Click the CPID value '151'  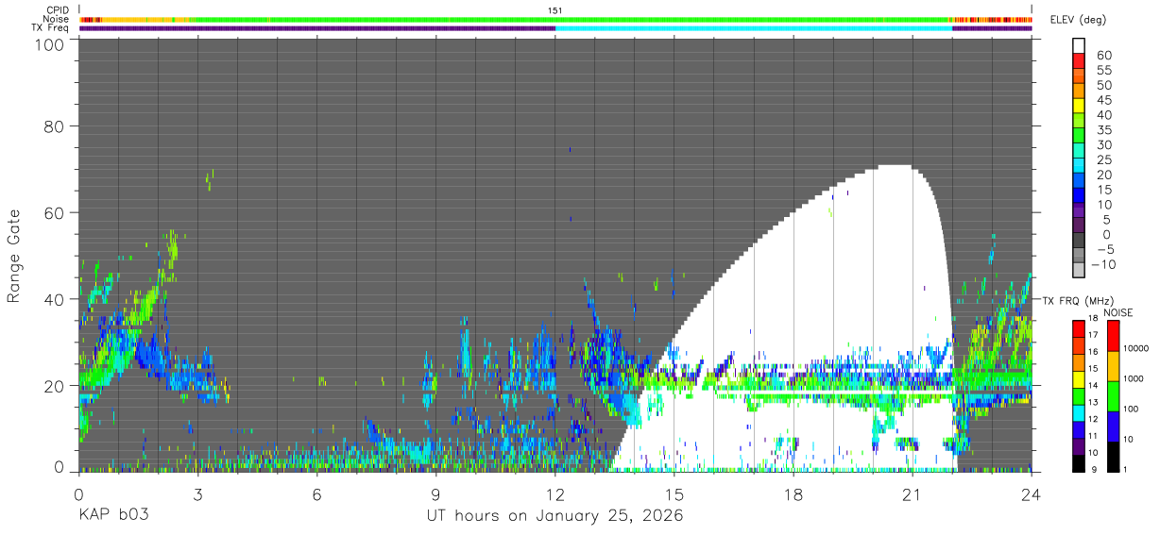(x=555, y=10)
